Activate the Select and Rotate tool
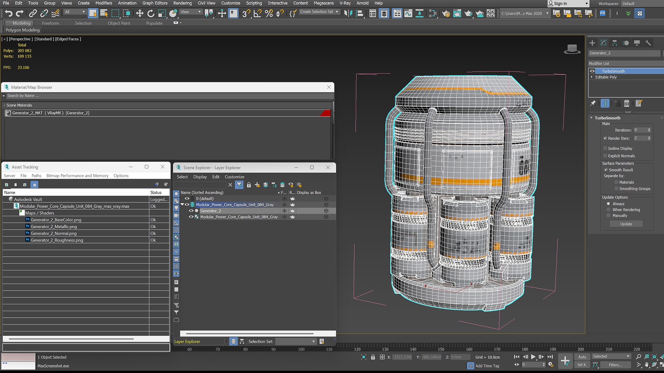 [x=151, y=13]
